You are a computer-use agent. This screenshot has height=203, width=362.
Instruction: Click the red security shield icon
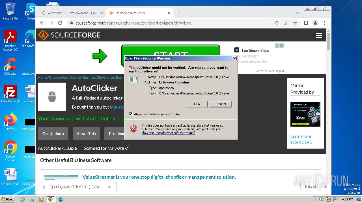133,129
